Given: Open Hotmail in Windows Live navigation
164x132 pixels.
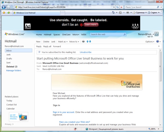Looking at the screenshot, I should point(48,35).
